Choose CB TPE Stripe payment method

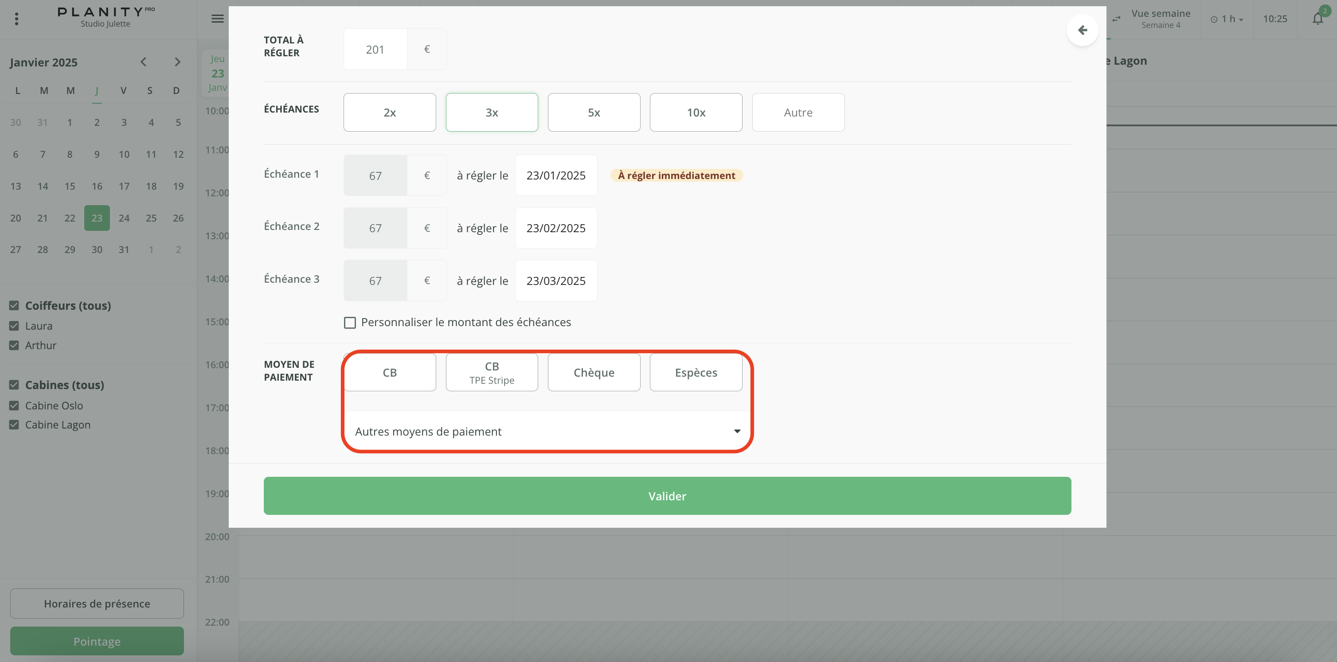(492, 373)
